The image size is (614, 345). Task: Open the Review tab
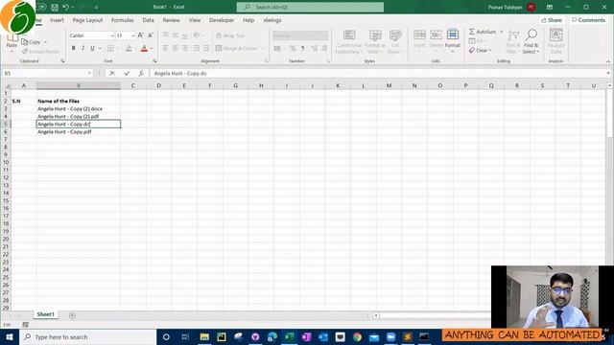[x=171, y=20]
